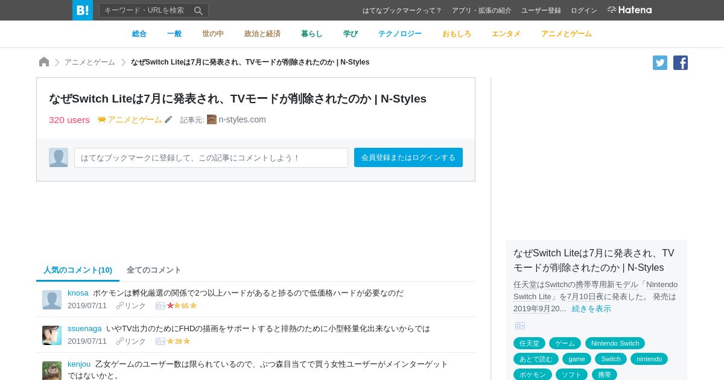Screen dimensions: 724x380
Task: Click the search magnifier icon
Action: point(198,10)
